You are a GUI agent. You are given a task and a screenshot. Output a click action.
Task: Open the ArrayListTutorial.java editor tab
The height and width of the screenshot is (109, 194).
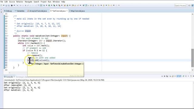point(37,11)
